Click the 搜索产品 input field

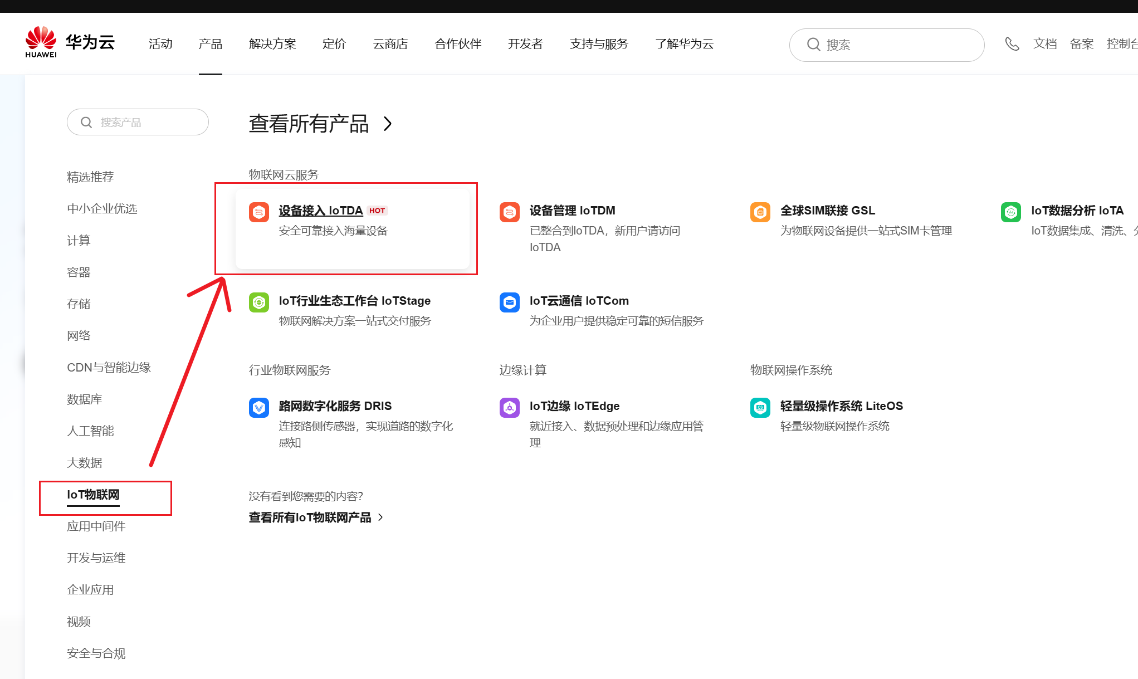(145, 122)
